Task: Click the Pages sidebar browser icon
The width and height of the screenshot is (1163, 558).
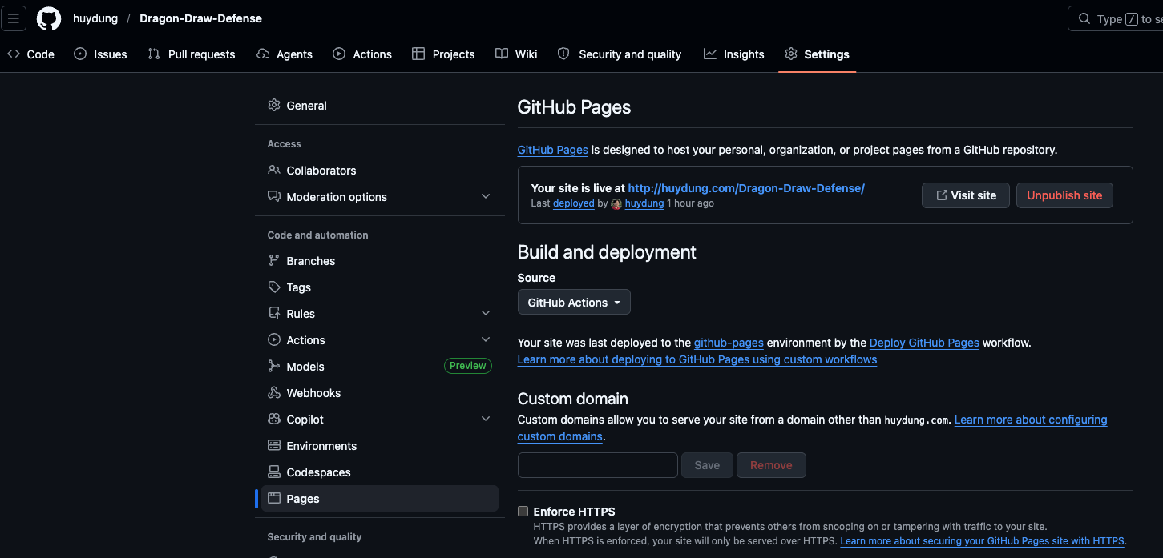Action: click(274, 498)
